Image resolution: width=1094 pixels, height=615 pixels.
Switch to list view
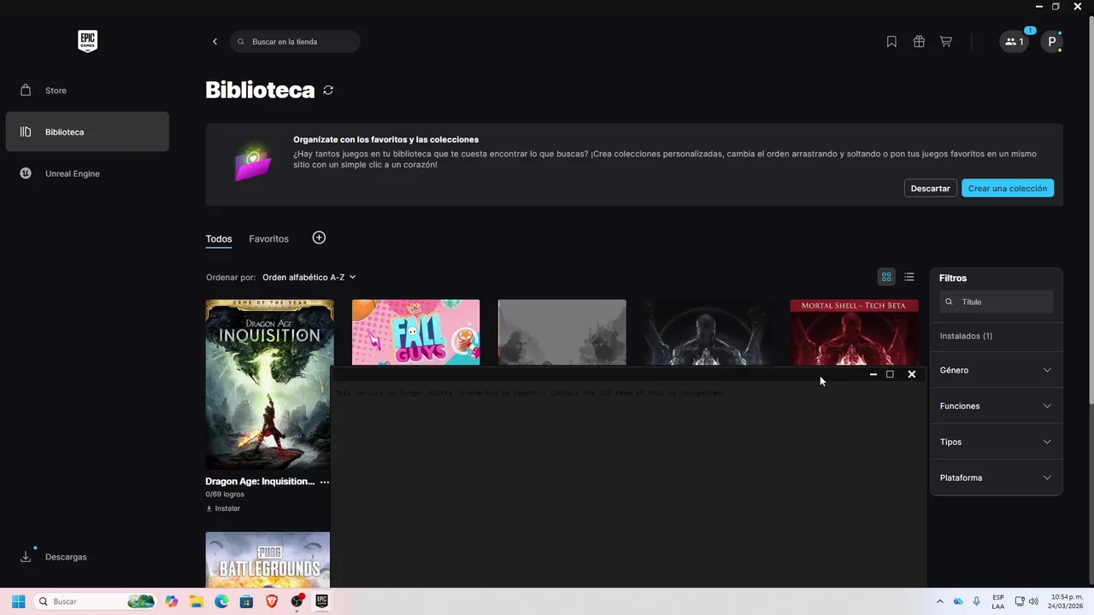coord(909,277)
